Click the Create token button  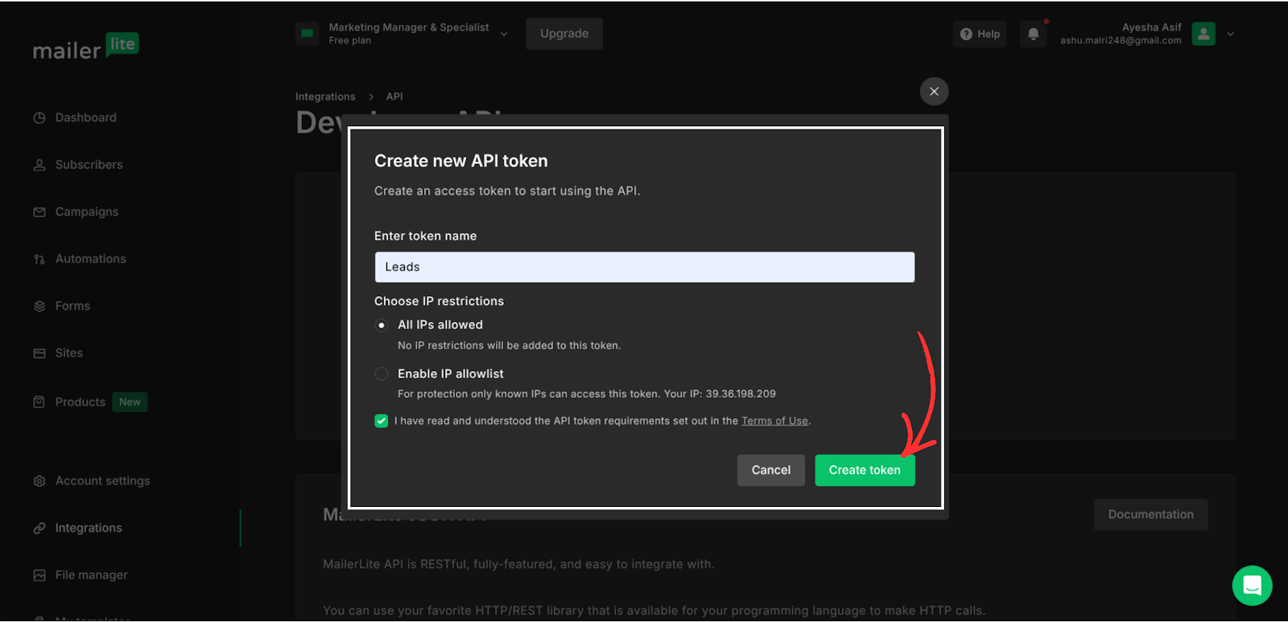click(x=865, y=470)
